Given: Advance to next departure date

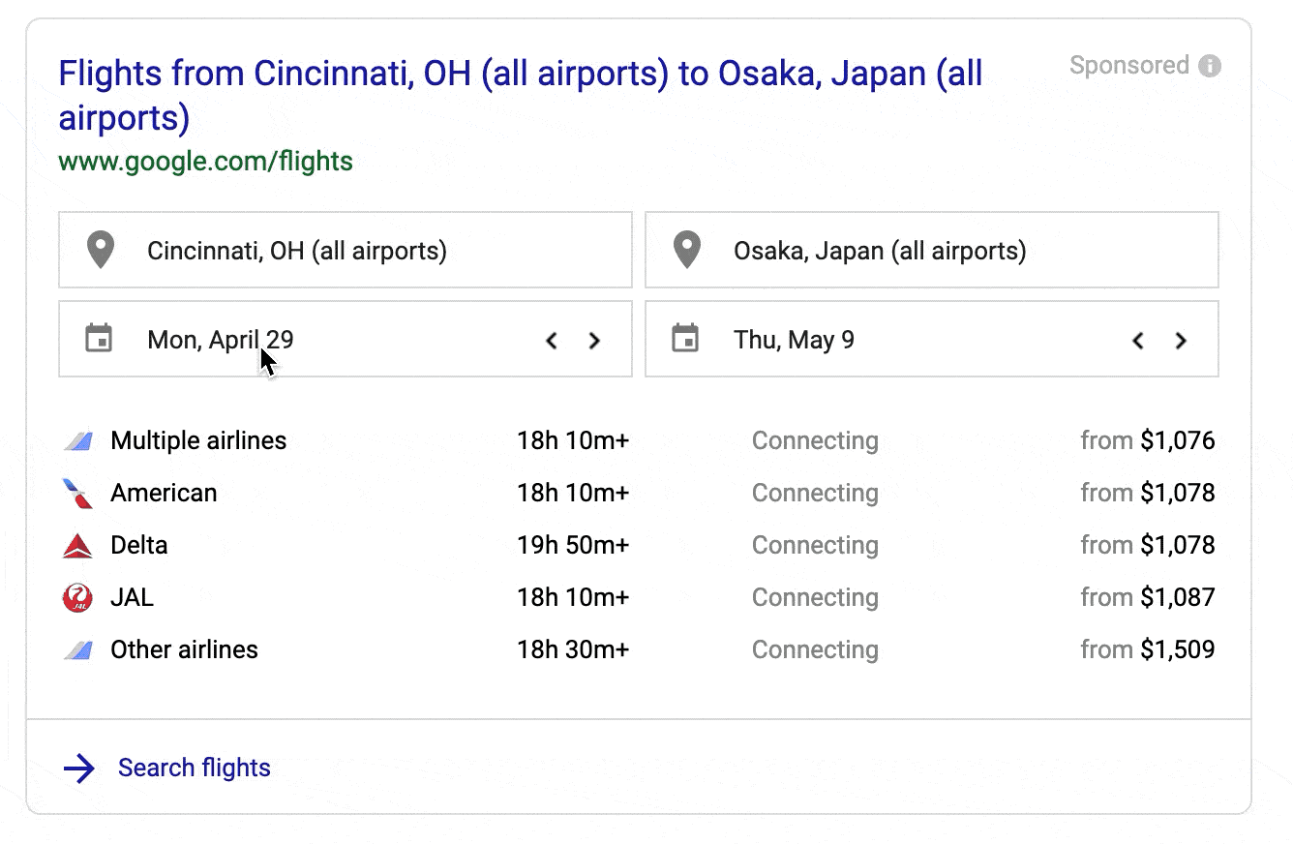Looking at the screenshot, I should pos(595,341).
